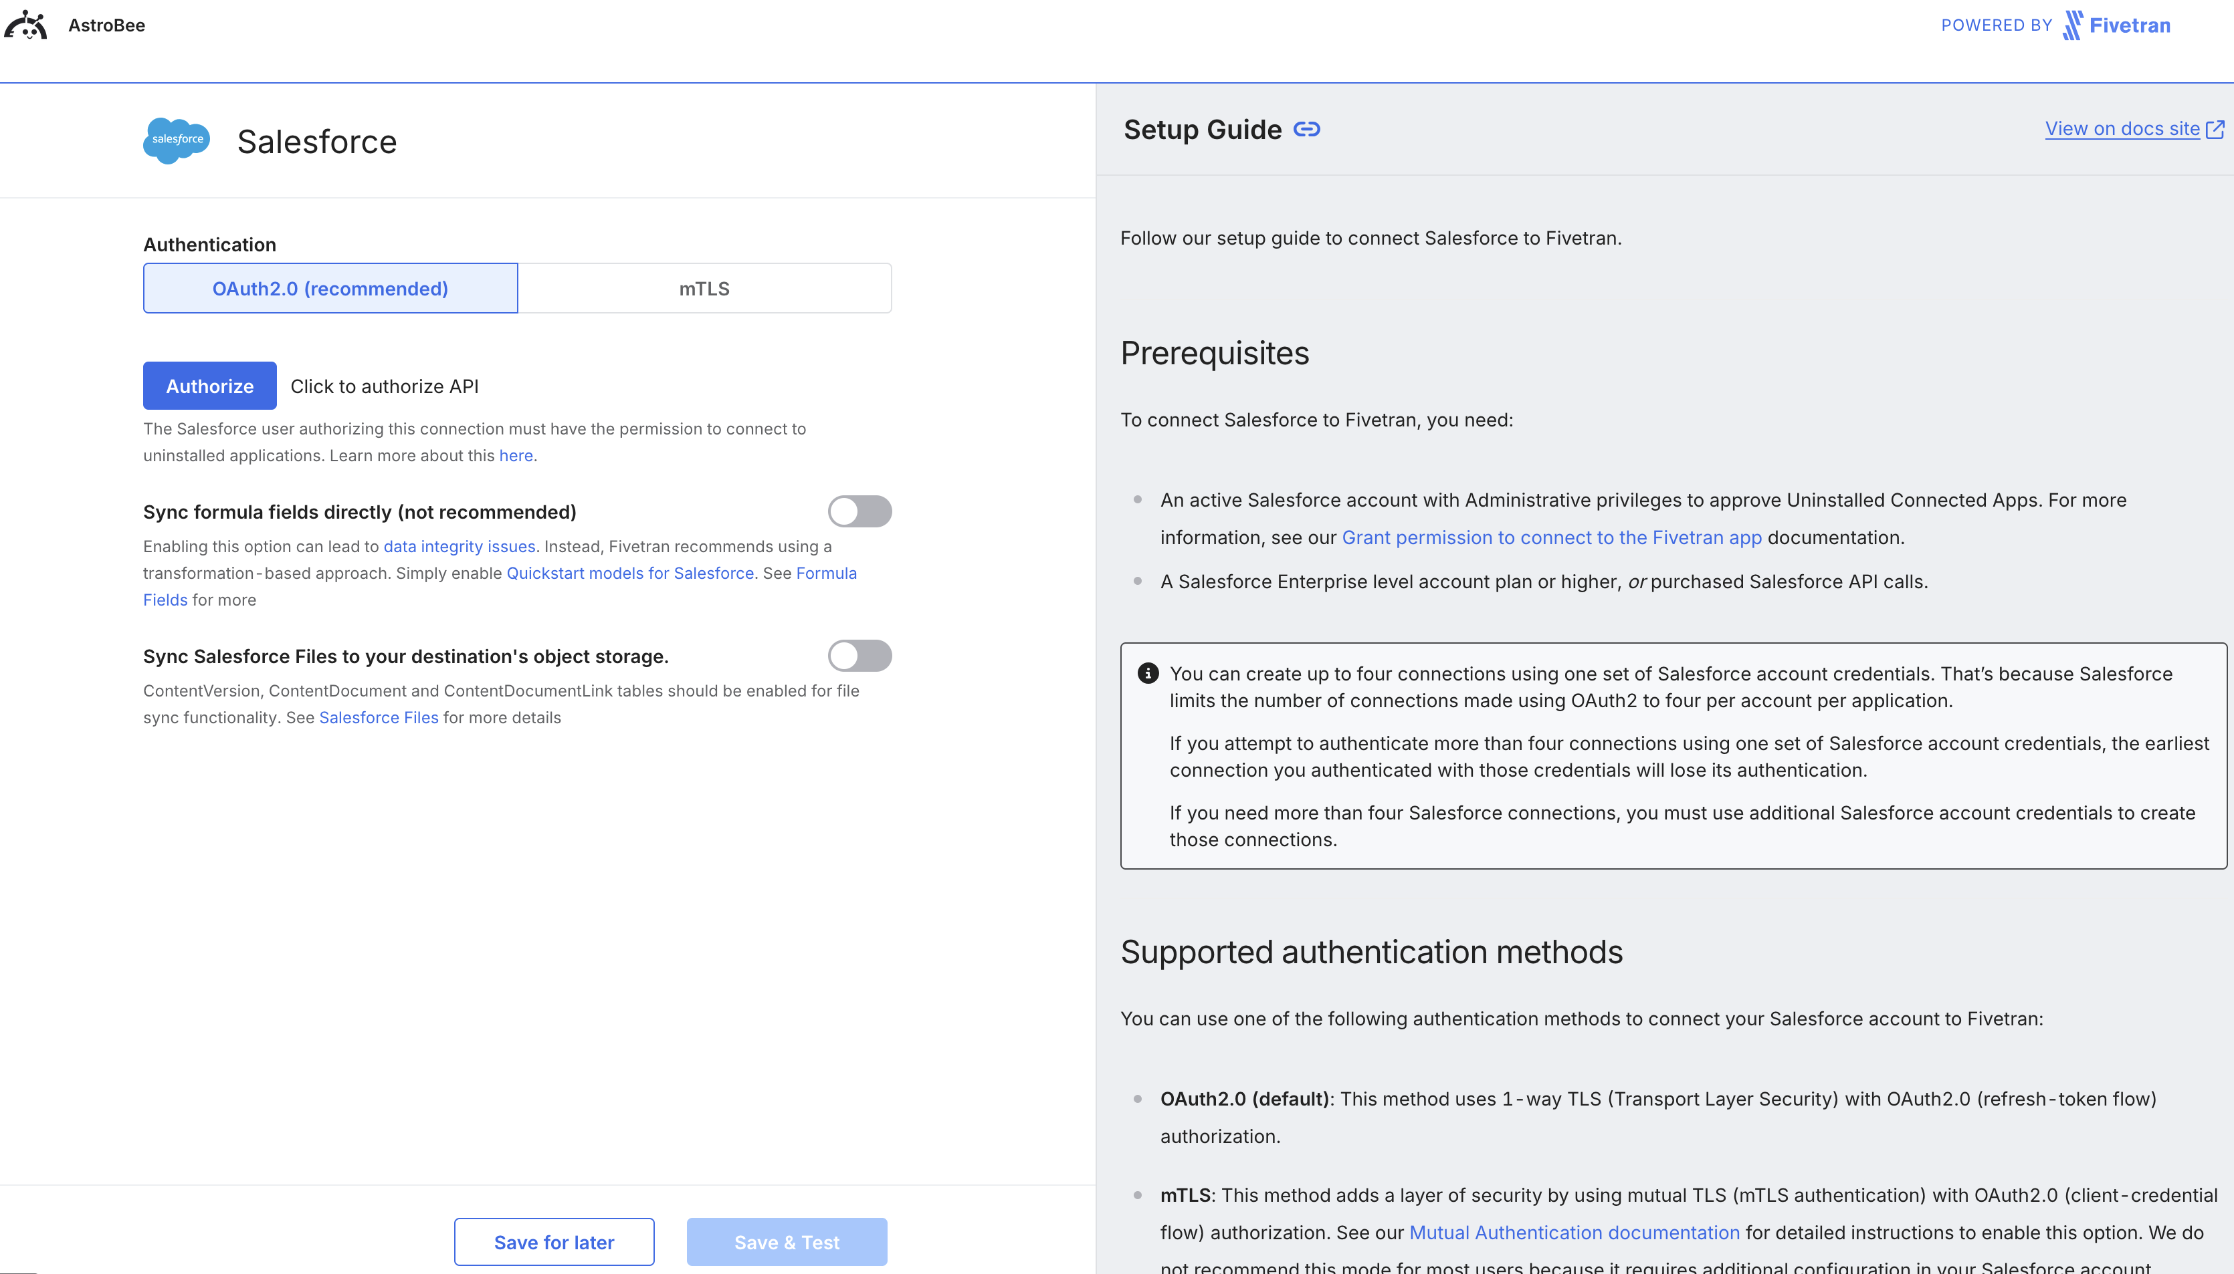Click the Authorize button

click(x=209, y=385)
